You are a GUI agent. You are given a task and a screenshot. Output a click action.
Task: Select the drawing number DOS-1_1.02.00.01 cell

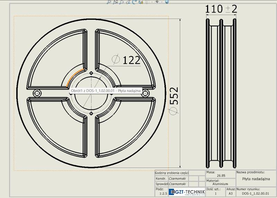(256, 194)
